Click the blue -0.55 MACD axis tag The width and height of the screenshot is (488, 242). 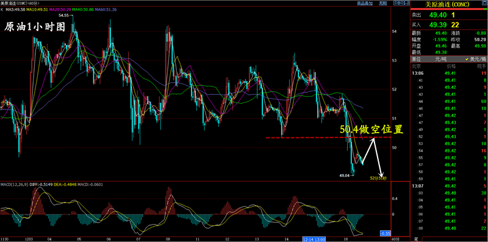386,233
